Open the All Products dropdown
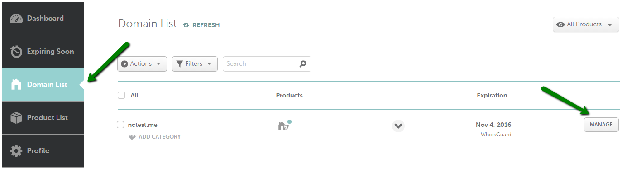Screen dimensions: 622x174 coord(585,24)
